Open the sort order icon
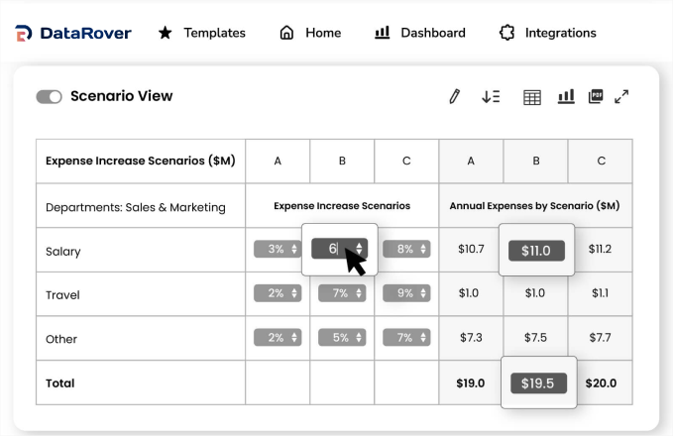This screenshot has width=673, height=436. (x=491, y=96)
